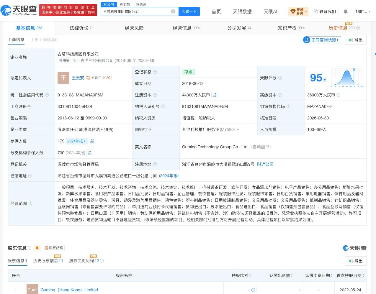Click the VIP diamond membership icon

point(293,12)
